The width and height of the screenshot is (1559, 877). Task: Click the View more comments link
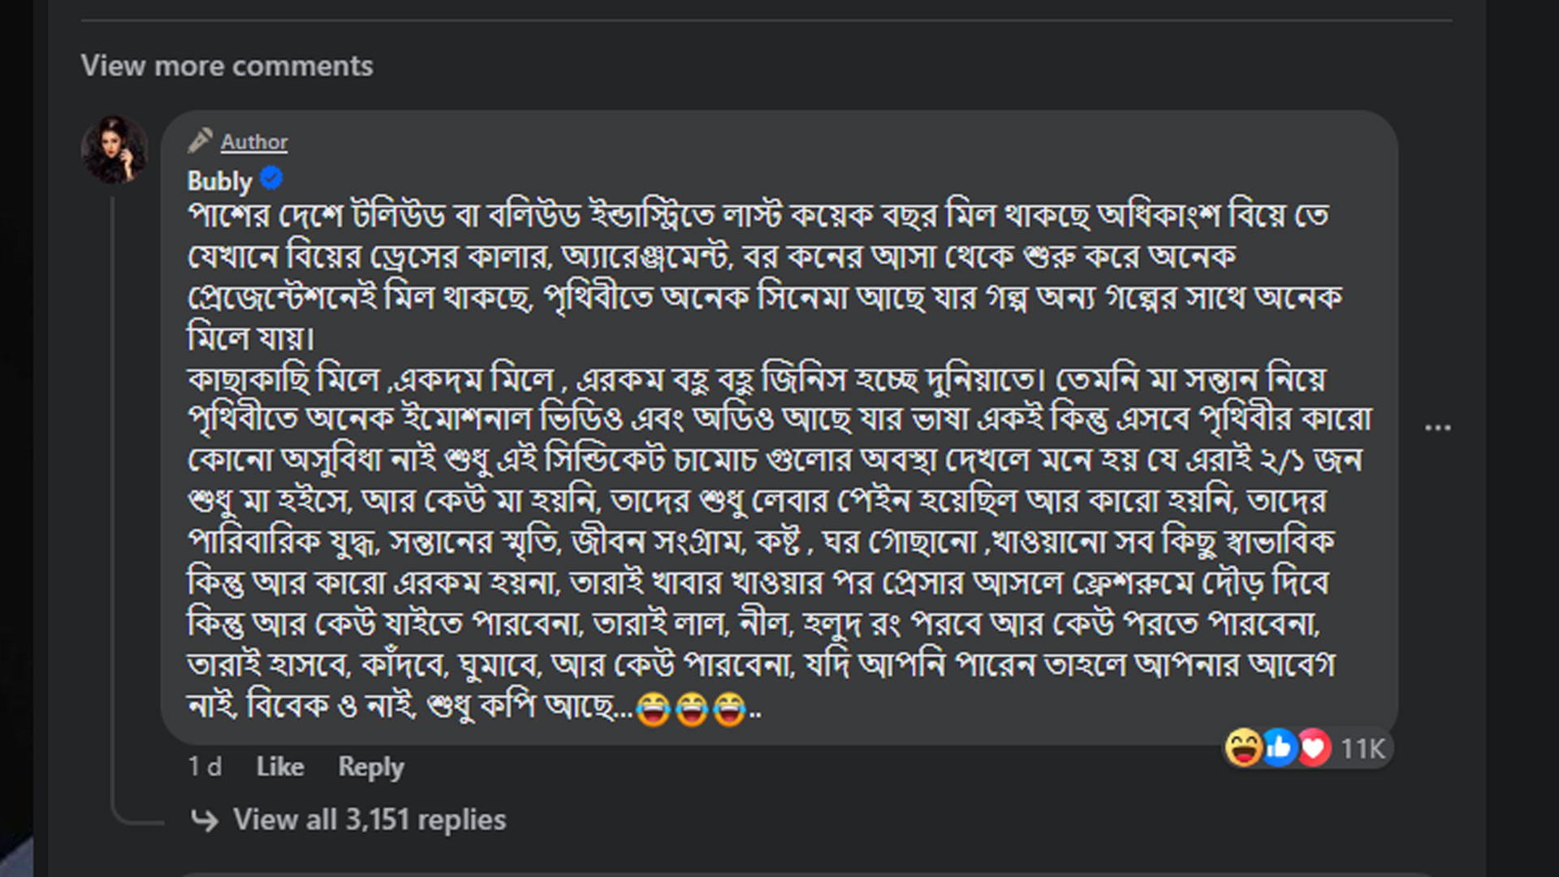tap(227, 66)
